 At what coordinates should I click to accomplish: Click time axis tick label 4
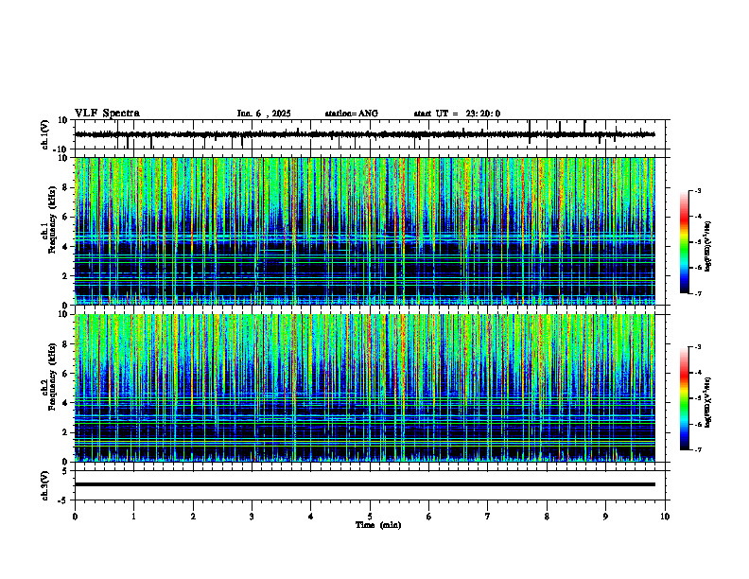[x=311, y=517]
